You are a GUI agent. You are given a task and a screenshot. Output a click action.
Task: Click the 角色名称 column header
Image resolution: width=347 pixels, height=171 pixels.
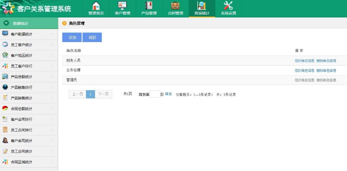[74, 51]
